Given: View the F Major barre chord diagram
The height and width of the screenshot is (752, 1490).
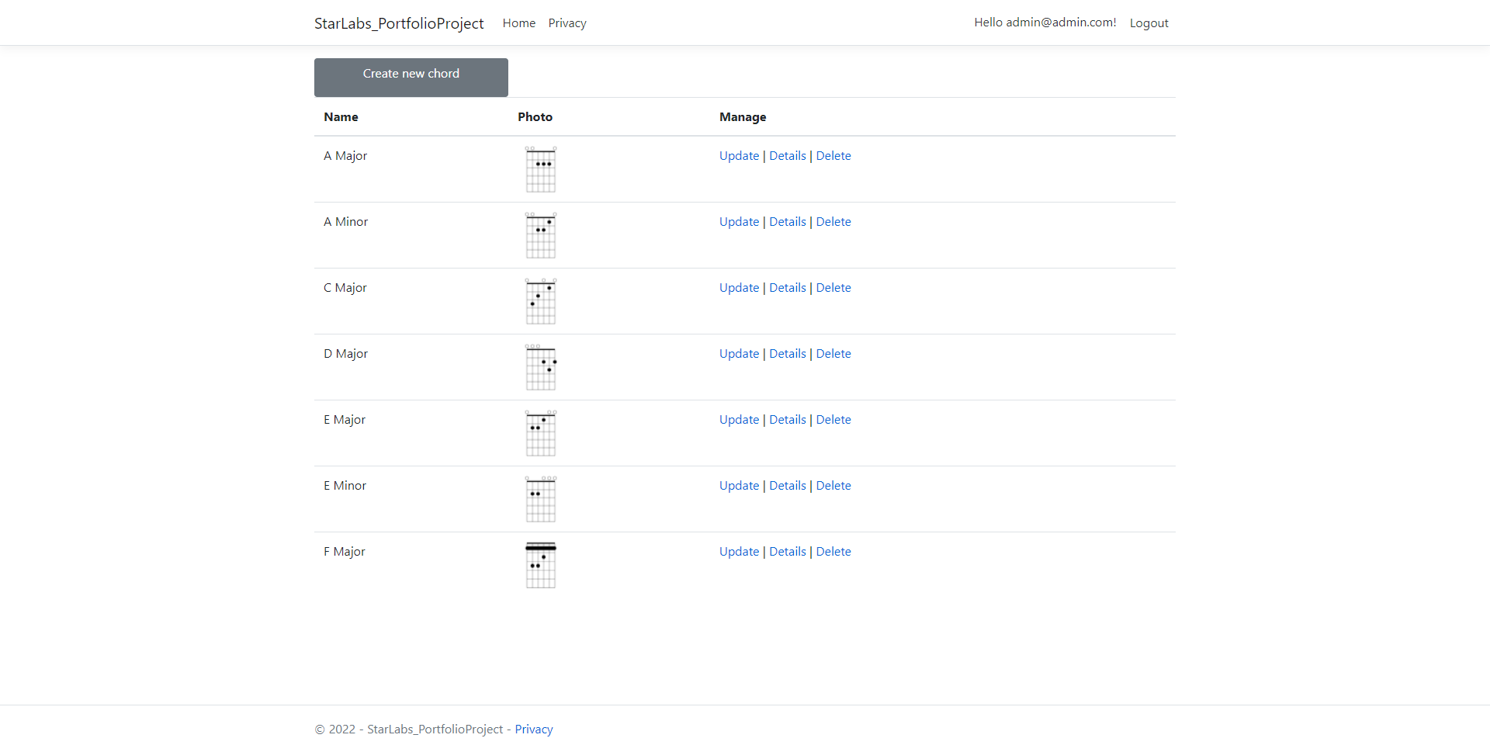Looking at the screenshot, I should pyautogui.click(x=540, y=564).
